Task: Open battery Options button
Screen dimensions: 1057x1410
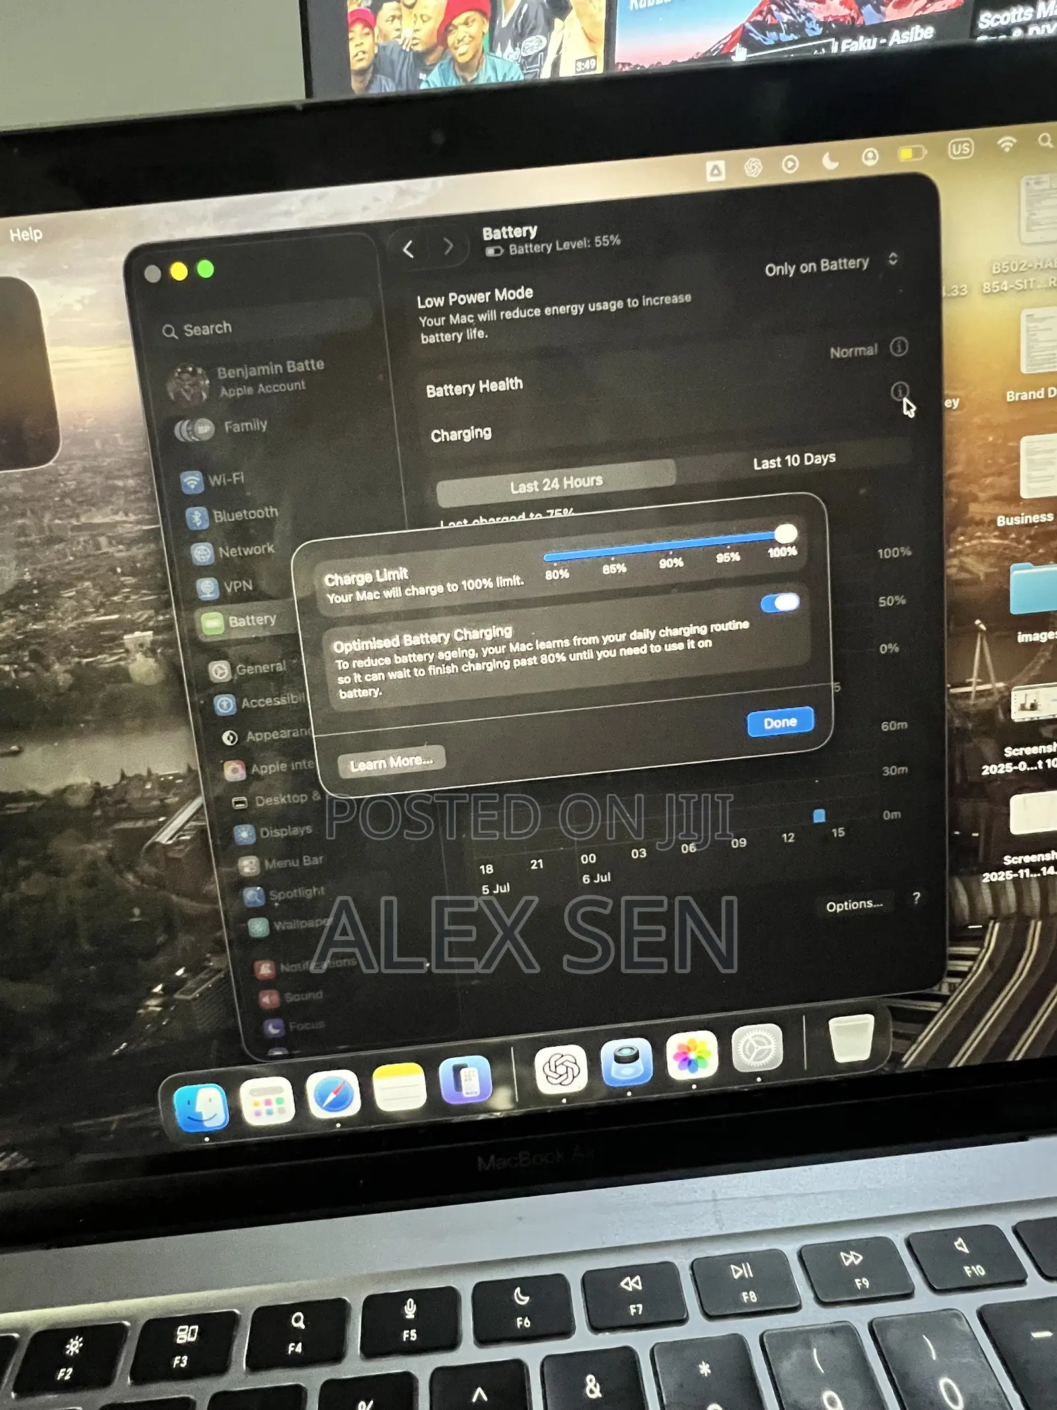Action: tap(854, 905)
